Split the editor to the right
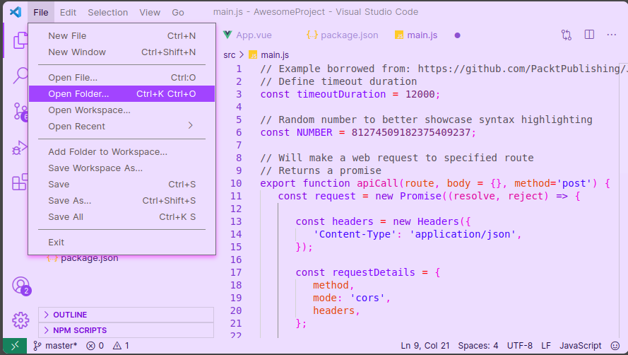628x355 pixels. click(589, 35)
